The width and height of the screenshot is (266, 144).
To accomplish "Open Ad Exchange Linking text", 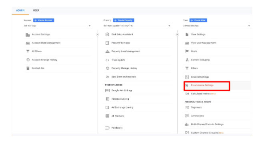I will coord(122,107).
